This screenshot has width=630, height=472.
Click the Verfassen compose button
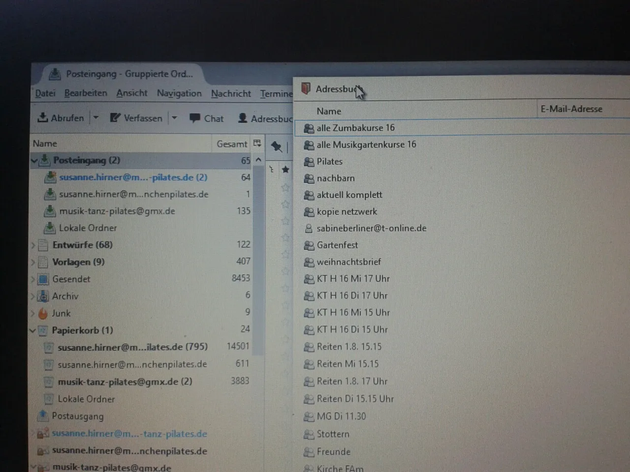click(x=136, y=118)
